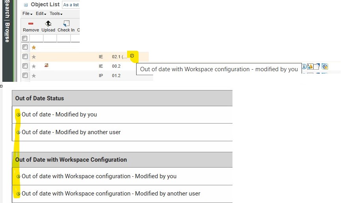This screenshot has height=203, width=358.
Task: Check the box for the IE 02.1 row
Action: click(25, 57)
